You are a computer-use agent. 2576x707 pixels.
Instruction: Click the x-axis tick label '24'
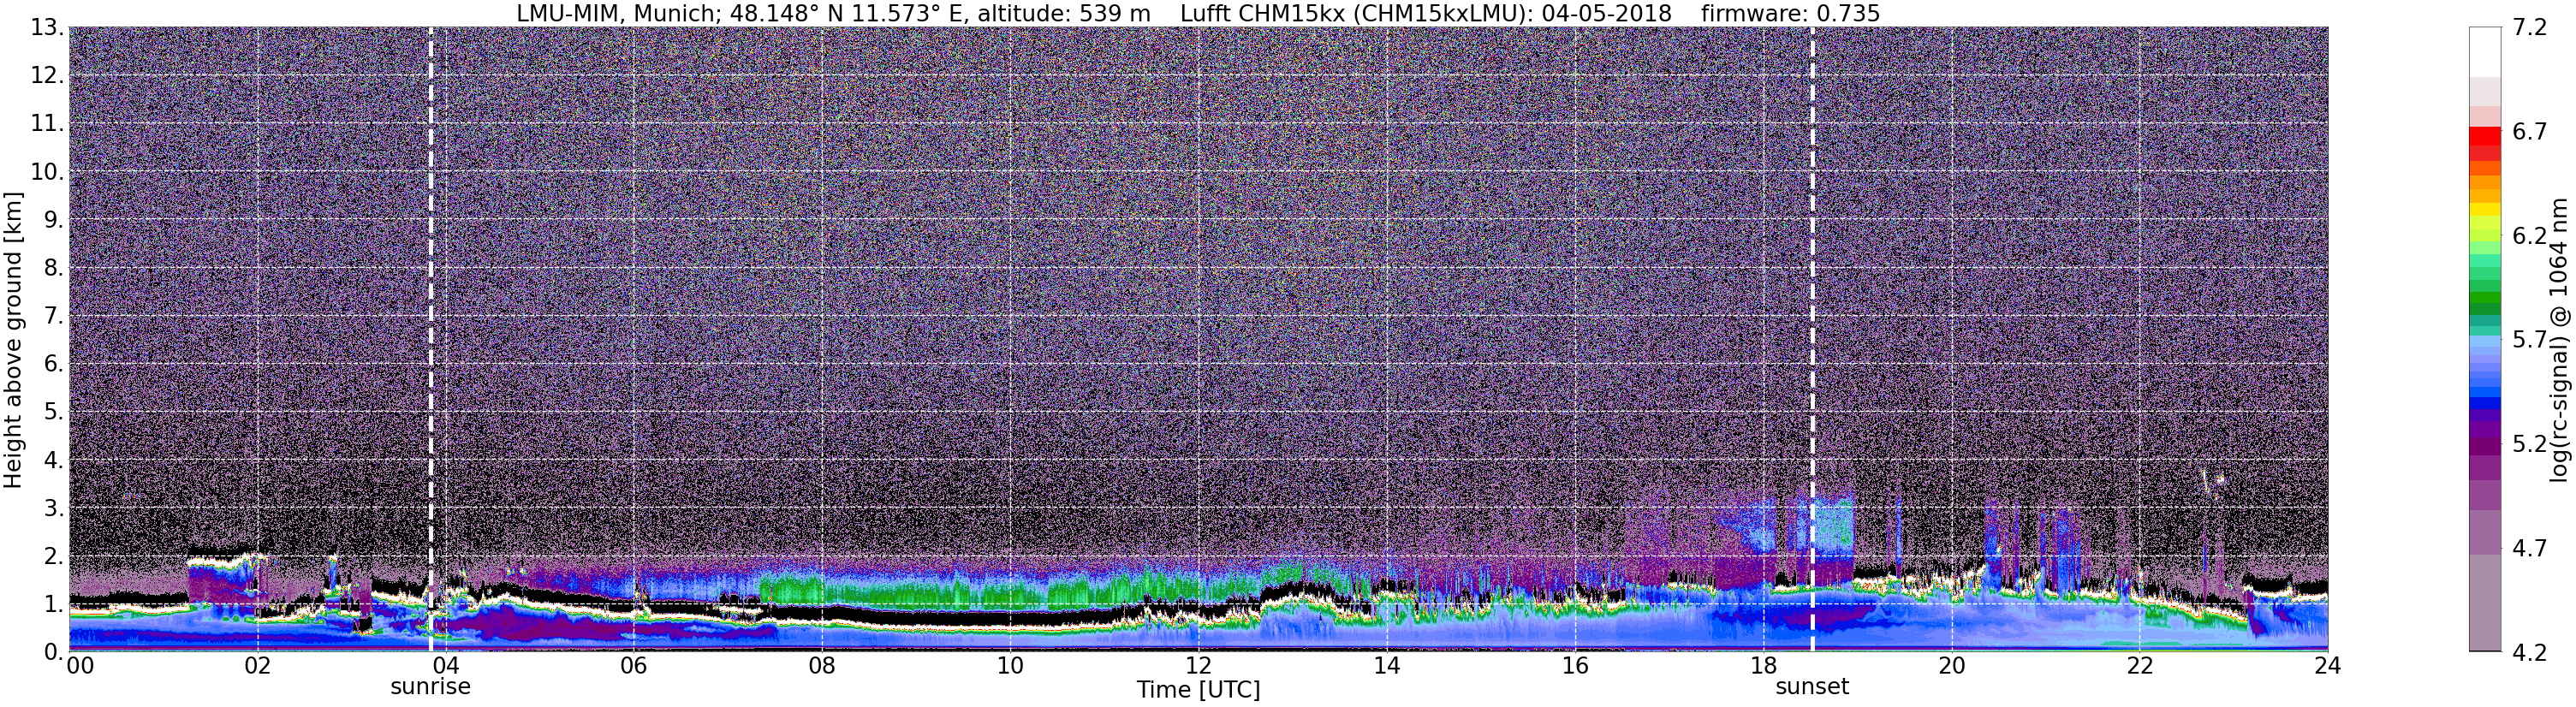pyautogui.click(x=2327, y=666)
